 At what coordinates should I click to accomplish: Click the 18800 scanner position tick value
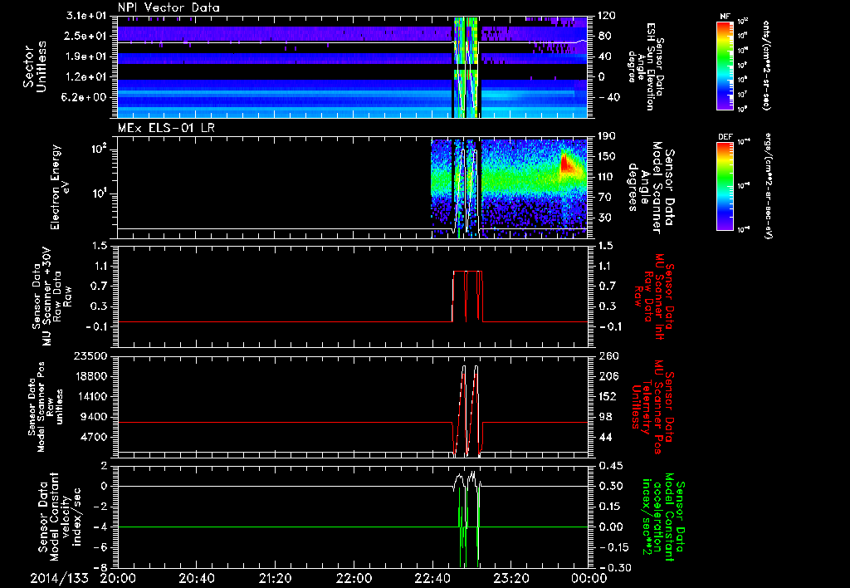click(x=90, y=376)
